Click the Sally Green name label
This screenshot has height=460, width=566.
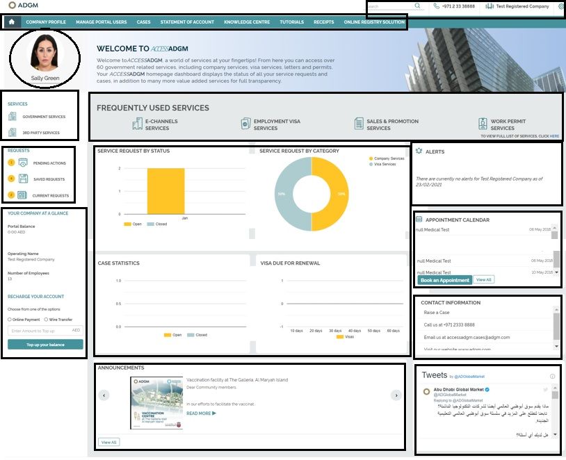(45, 78)
